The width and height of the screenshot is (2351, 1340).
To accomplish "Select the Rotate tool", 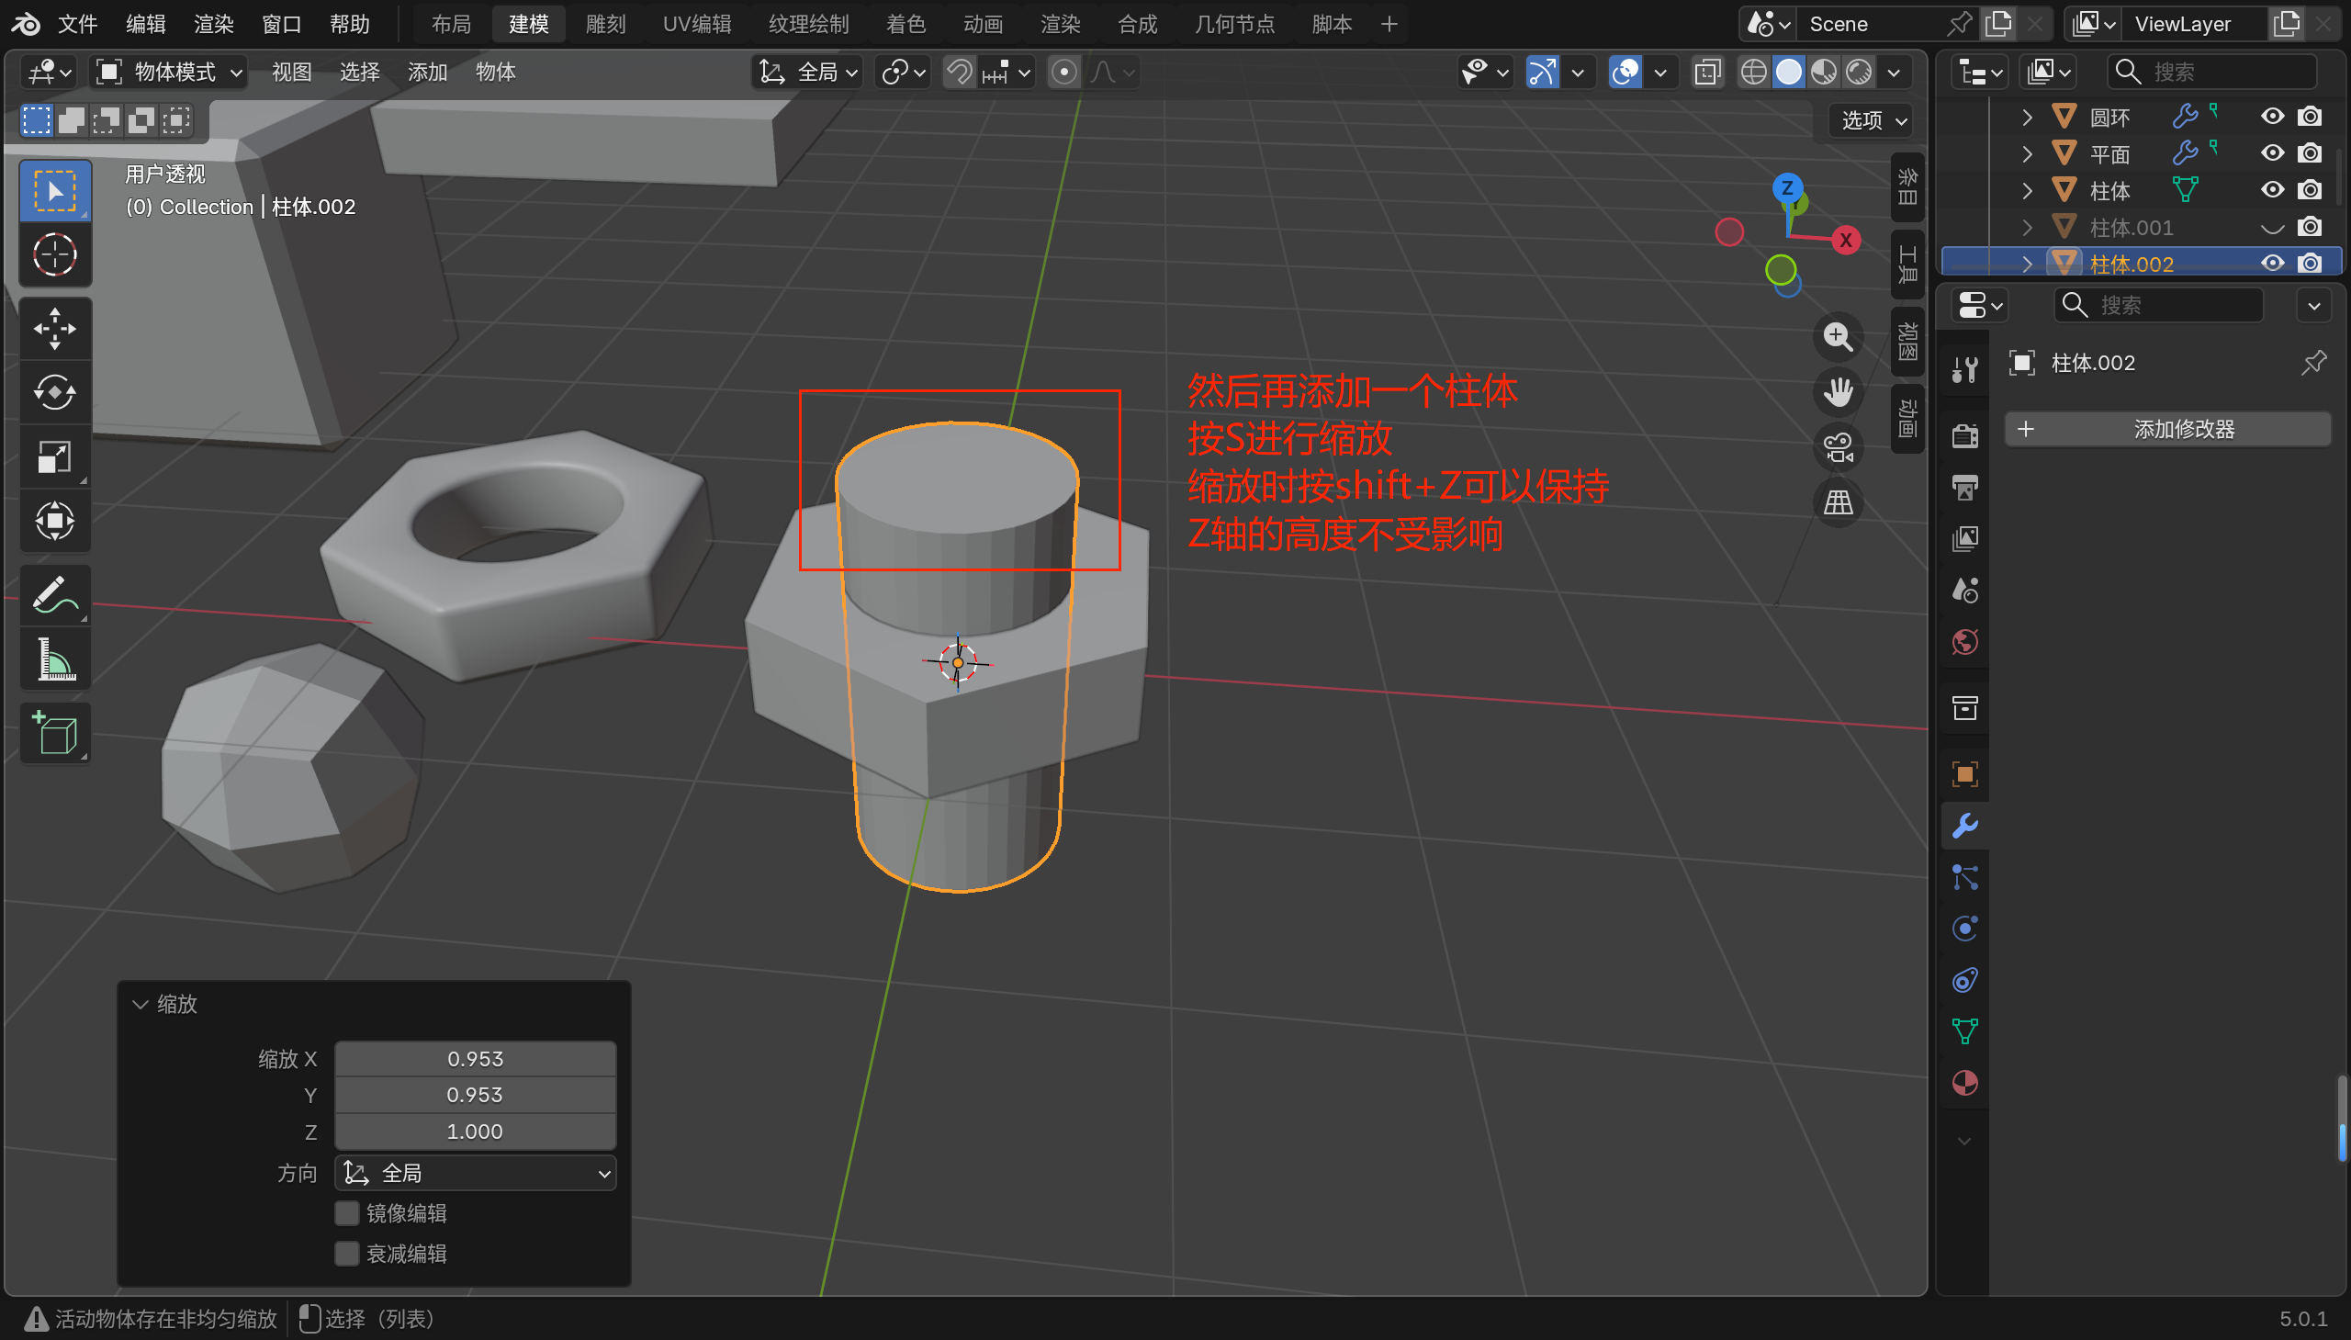I will (54, 393).
